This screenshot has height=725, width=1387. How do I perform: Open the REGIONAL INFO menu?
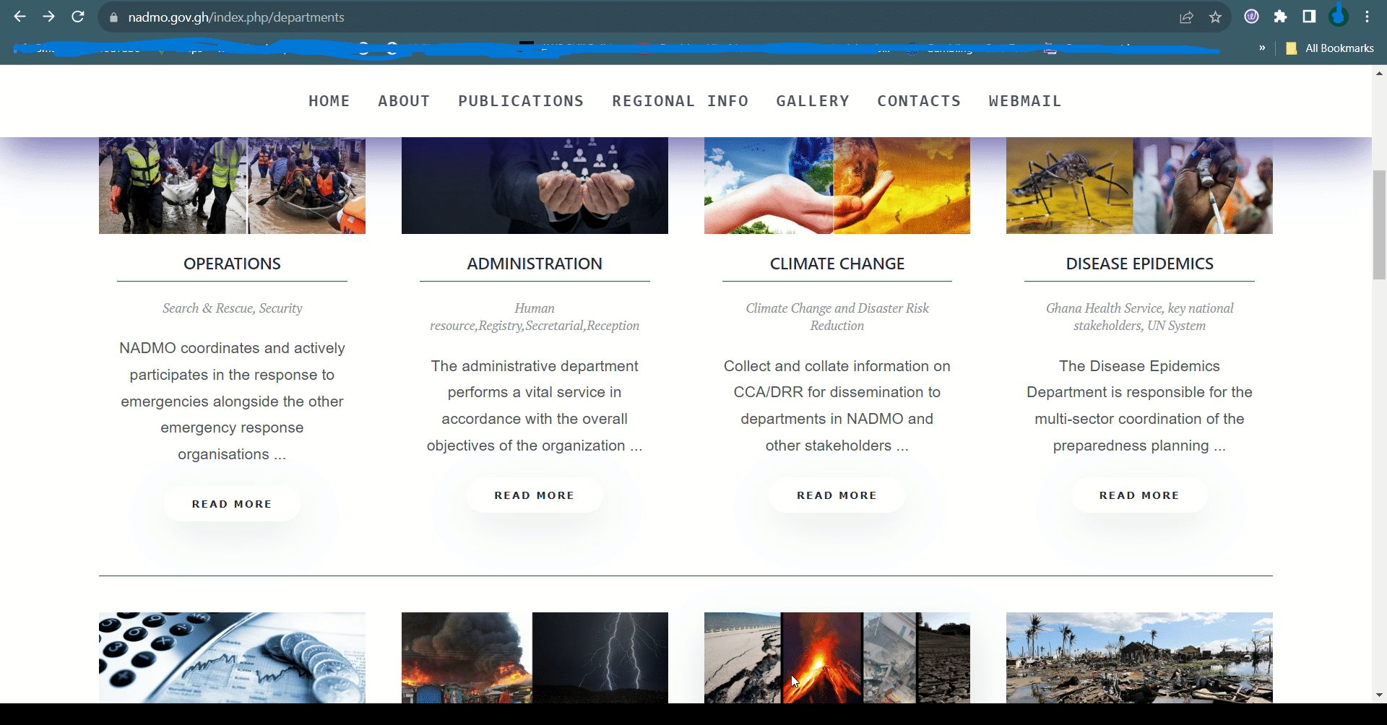pyautogui.click(x=680, y=101)
